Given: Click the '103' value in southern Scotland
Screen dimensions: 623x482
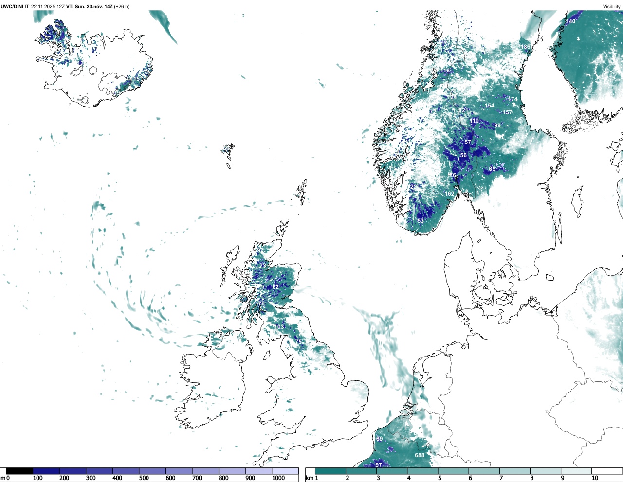Looking at the screenshot, I should 279,326.
